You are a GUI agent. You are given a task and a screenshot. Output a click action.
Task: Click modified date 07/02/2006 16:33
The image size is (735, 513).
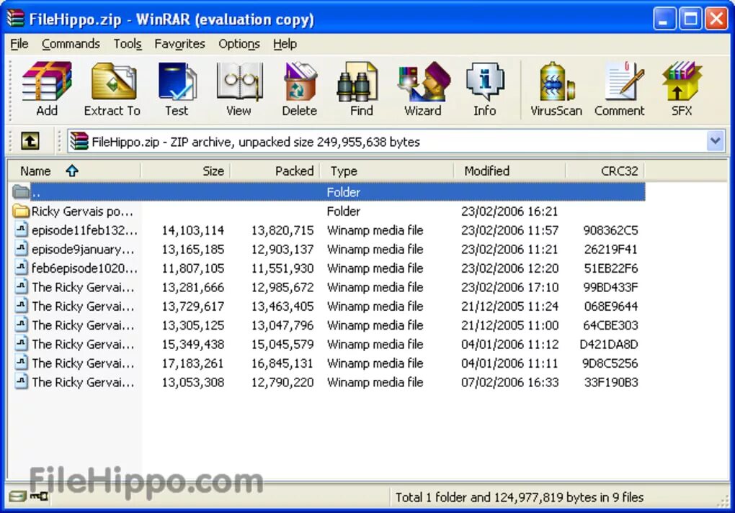509,382
